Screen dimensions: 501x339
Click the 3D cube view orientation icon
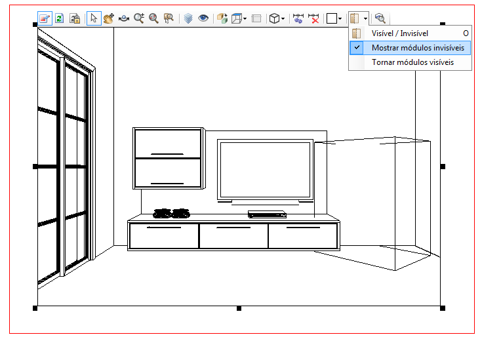[x=274, y=18]
